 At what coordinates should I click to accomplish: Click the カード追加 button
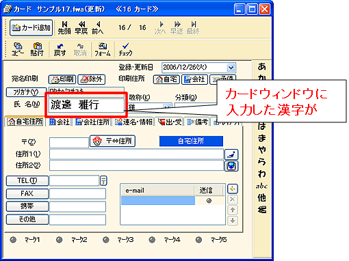[31, 28]
